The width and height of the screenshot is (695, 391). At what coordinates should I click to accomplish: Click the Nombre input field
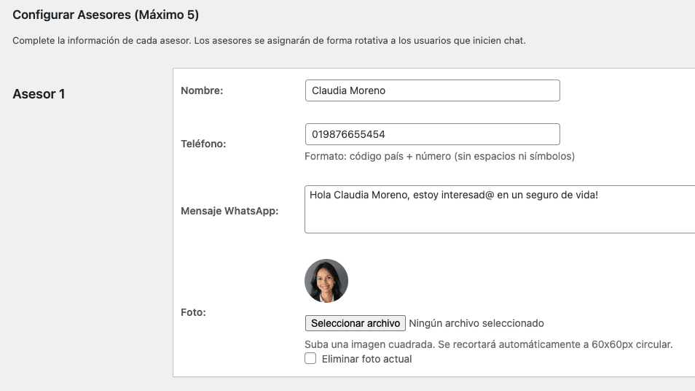(x=432, y=90)
